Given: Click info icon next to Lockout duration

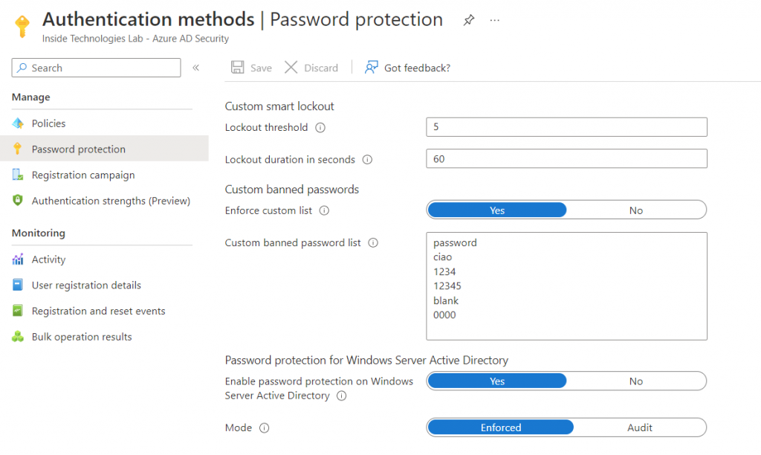Looking at the screenshot, I should click(367, 160).
